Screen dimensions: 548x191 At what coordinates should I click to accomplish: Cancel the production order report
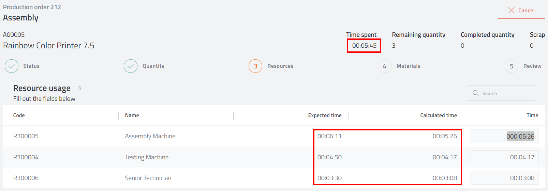(x=521, y=10)
